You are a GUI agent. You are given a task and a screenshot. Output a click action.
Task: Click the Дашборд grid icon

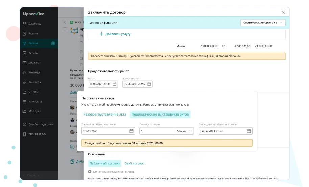click(24, 24)
